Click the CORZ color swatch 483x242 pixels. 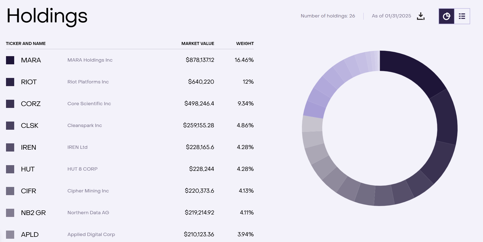tap(10, 104)
